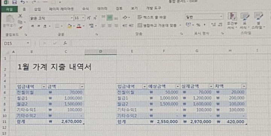
Task: Expand the Customize Quick Access Toolbar arrow
Action: pyautogui.click(x=60, y=2)
